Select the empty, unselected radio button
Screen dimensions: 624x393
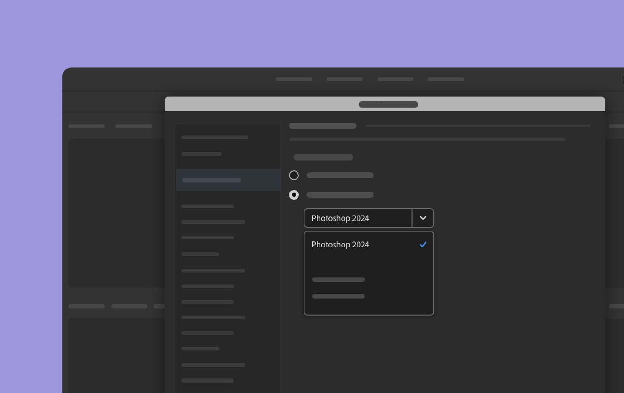(x=294, y=175)
